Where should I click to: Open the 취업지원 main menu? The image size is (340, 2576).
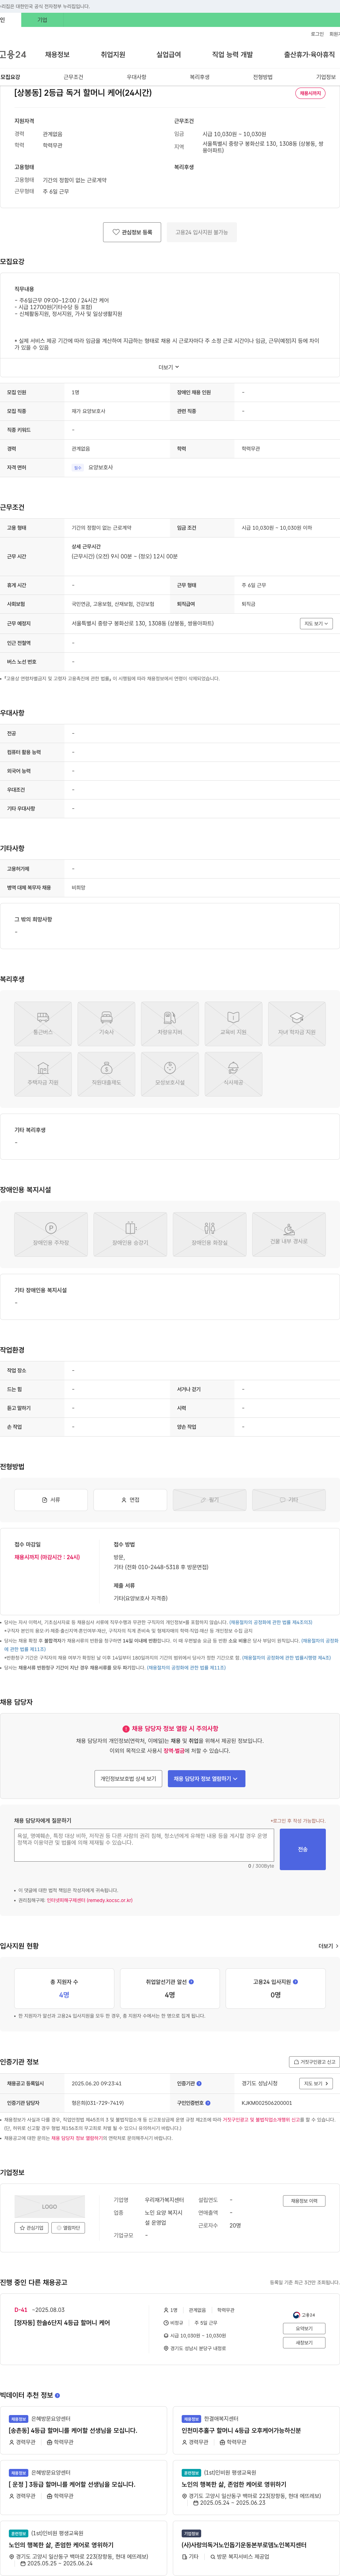pyautogui.click(x=113, y=55)
